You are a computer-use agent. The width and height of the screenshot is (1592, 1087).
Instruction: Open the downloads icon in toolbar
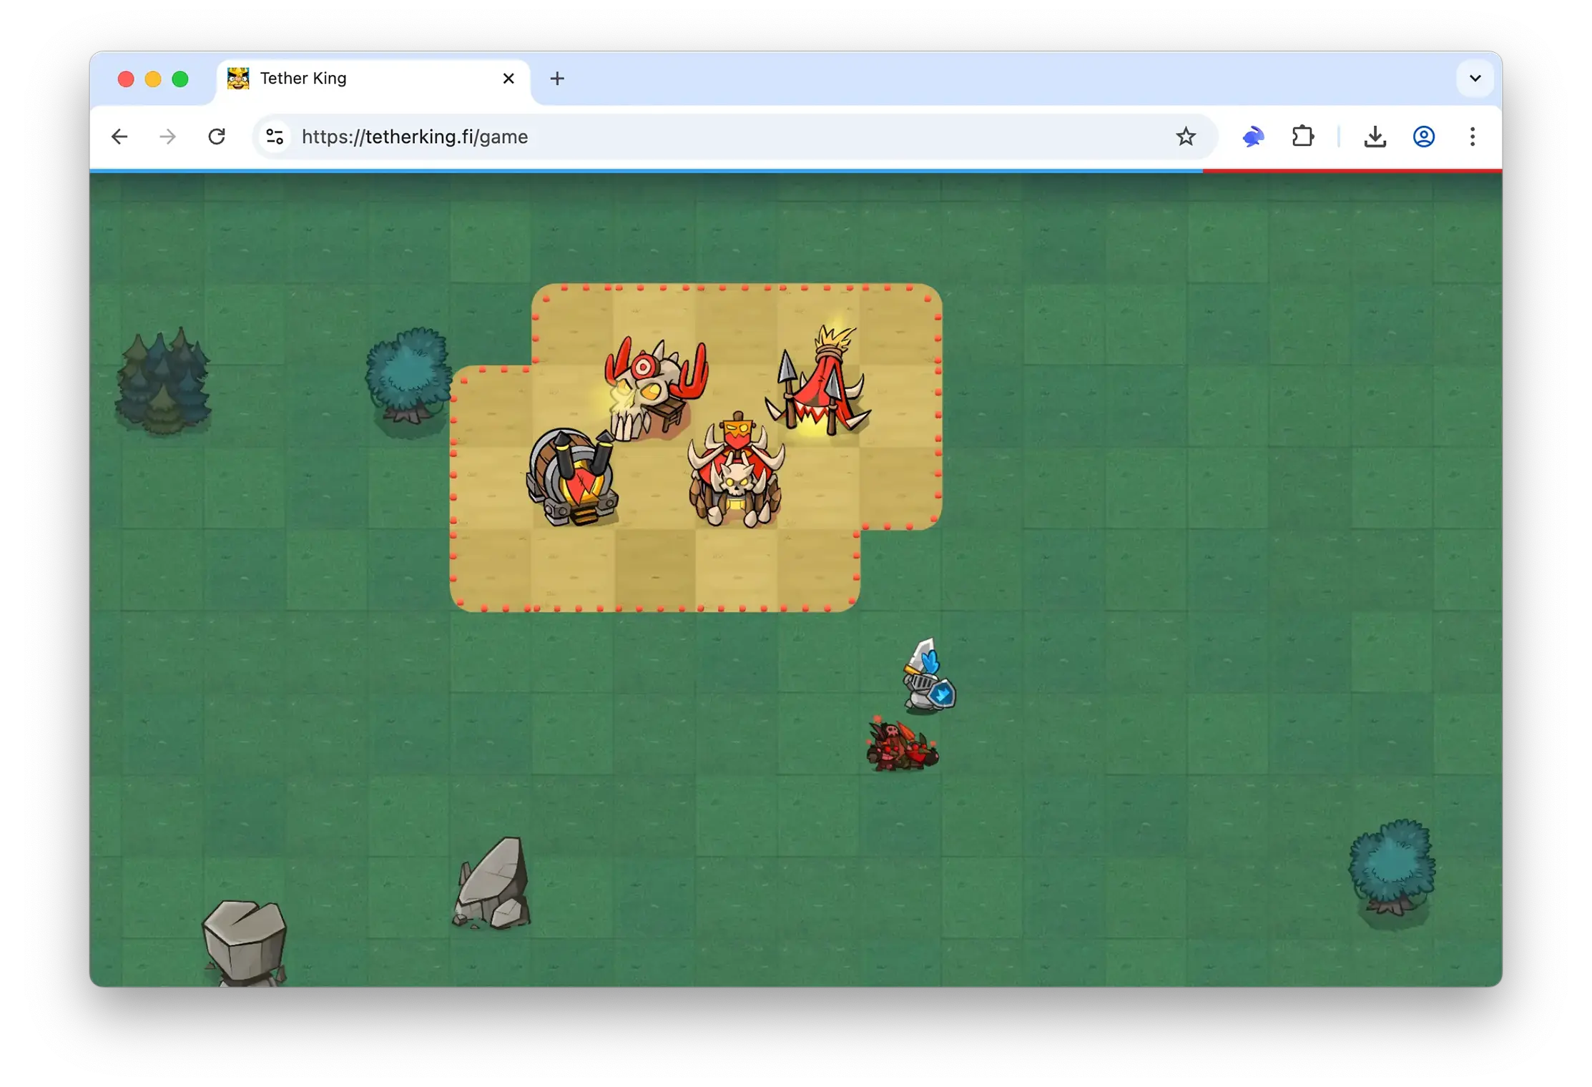[1374, 137]
